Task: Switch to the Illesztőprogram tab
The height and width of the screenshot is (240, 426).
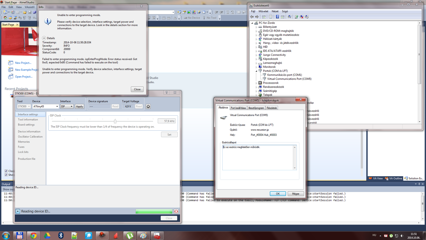Action: click(256, 108)
